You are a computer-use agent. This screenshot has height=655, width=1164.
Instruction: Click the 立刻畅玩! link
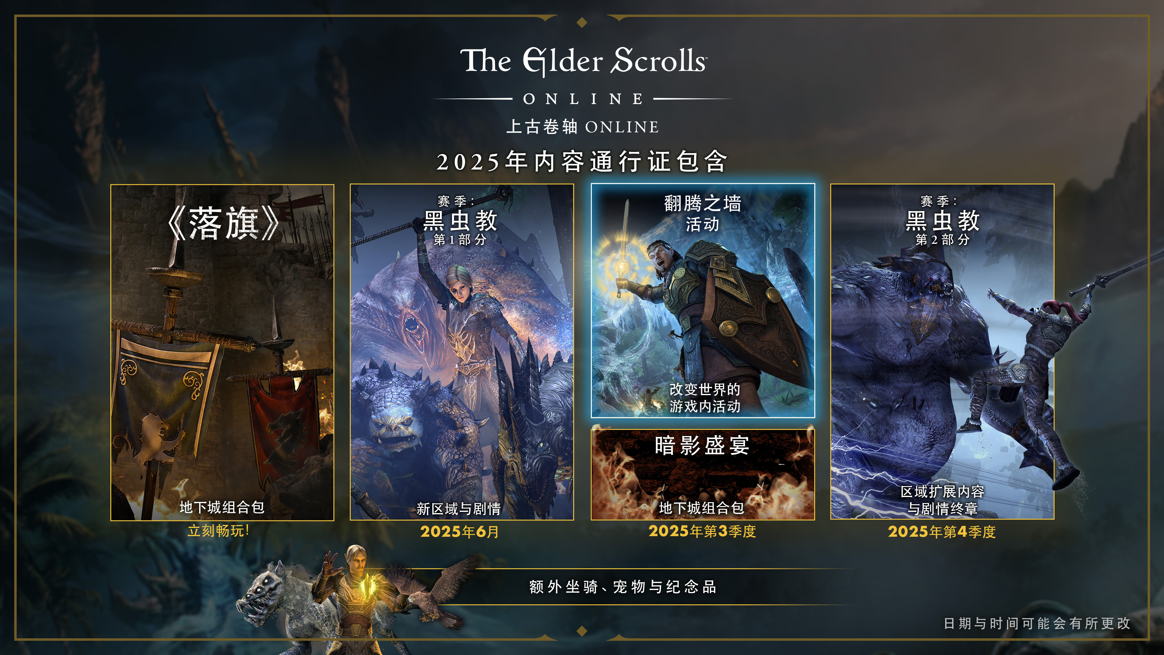[219, 531]
